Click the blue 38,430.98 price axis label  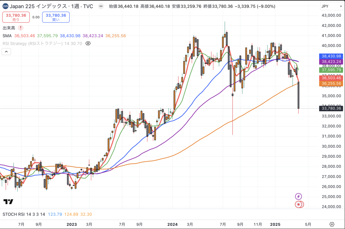(x=331, y=56)
